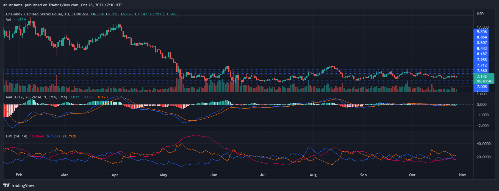The width and height of the screenshot is (499, 191).
Task: Click the TradingView logo at bottom left
Action: pyautogui.click(x=19, y=185)
